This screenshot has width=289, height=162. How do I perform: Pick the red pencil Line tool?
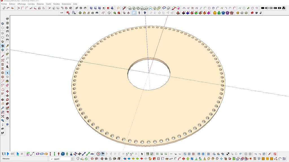[3, 56]
